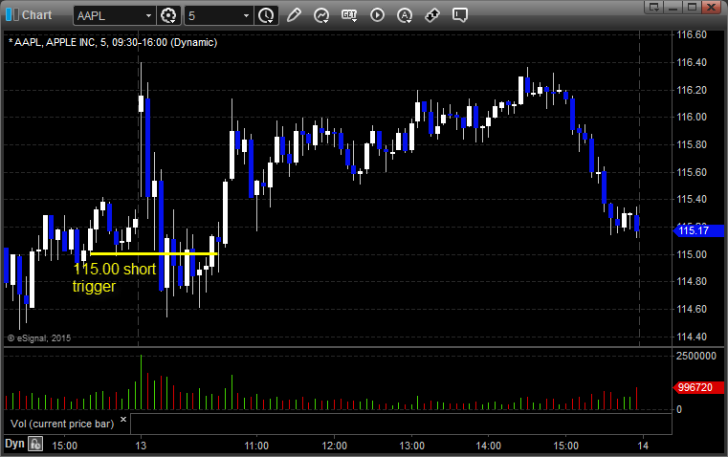The image size is (728, 457).
Task: Click the 2500000 volume axis label
Action: pos(696,356)
